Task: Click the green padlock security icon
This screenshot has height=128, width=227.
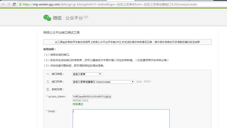Action: [20, 4]
